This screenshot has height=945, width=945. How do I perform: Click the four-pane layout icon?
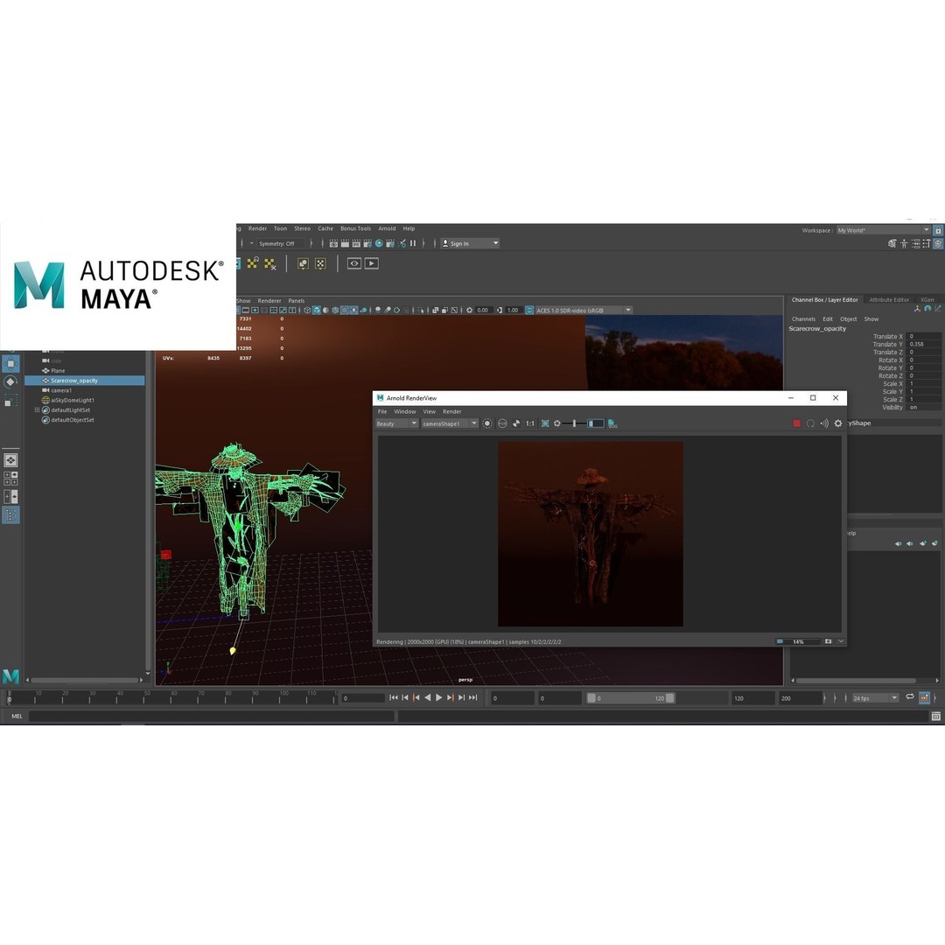[x=10, y=479]
